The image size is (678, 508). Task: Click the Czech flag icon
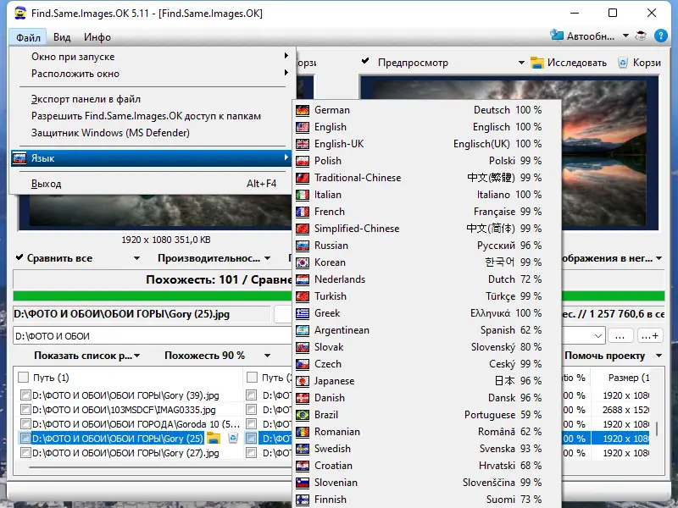[x=303, y=364]
